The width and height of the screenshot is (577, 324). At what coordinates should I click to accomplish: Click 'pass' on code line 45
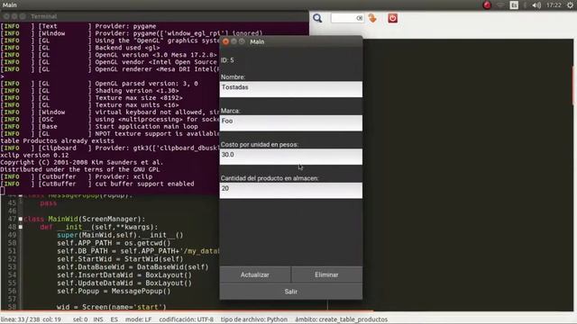(x=49, y=203)
